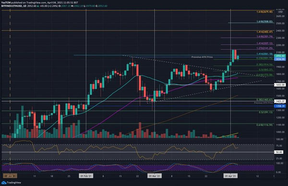Viewport: 288px width, 186px height.
Task: Click the 2600.00 price axis label
Action: pos(280,16)
